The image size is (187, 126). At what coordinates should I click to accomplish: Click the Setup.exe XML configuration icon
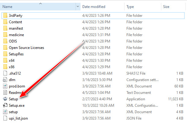coord(5,105)
